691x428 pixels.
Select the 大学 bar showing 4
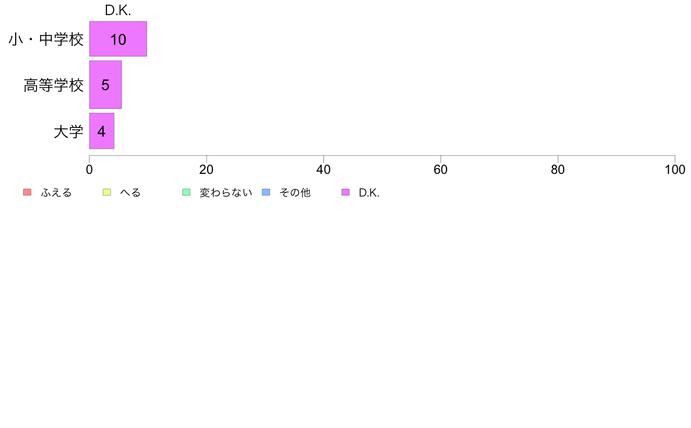[x=102, y=131]
